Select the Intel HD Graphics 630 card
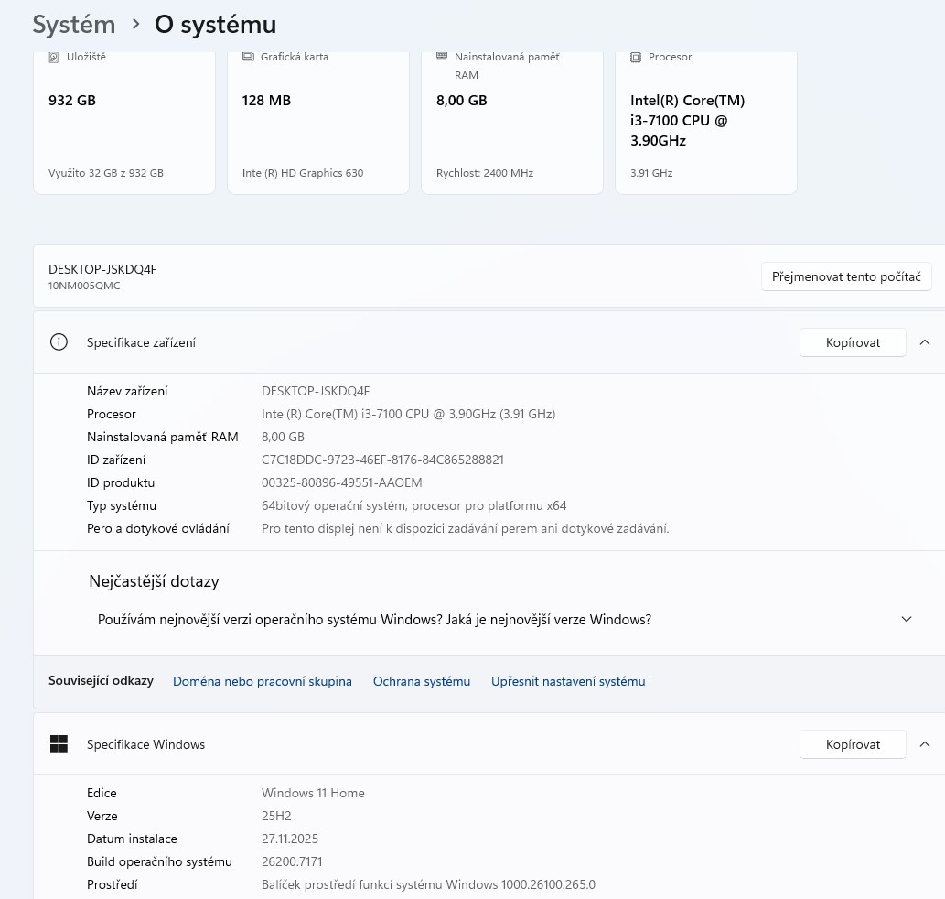945x899 pixels. (317, 119)
